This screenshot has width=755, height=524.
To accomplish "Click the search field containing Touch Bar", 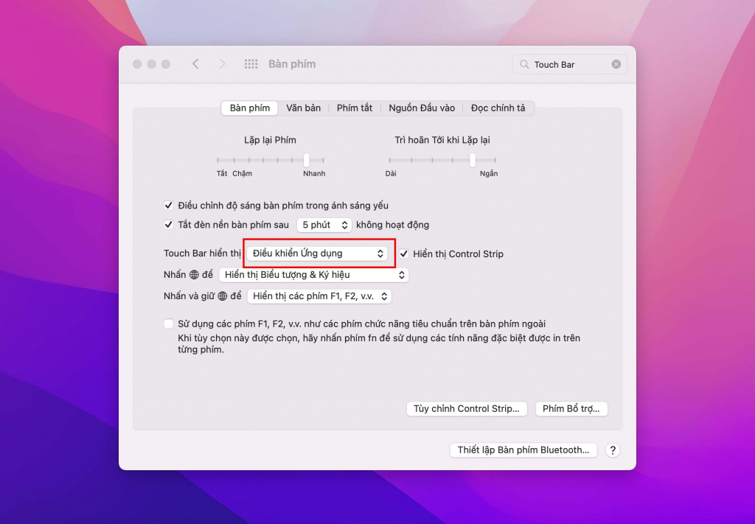I will point(570,64).
